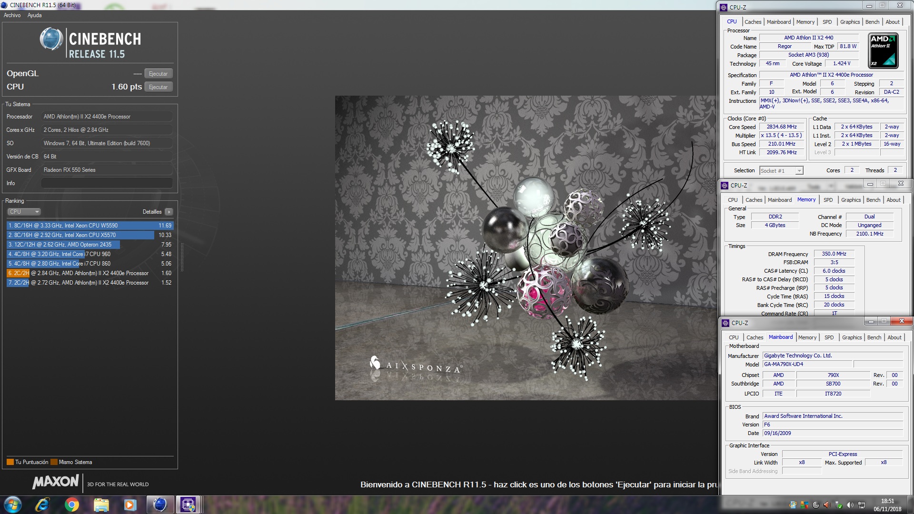Open SPD tab in middle CPU-Z window

(828, 200)
